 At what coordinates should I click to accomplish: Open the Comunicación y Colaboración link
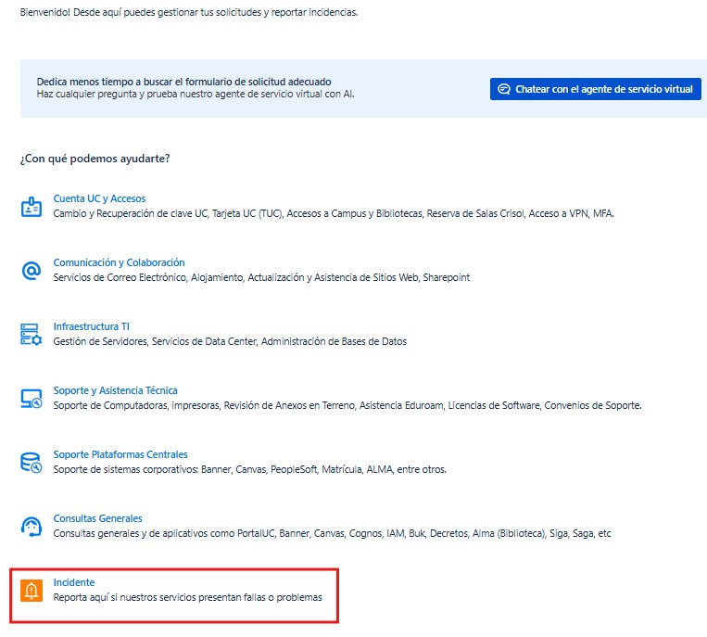coord(119,262)
